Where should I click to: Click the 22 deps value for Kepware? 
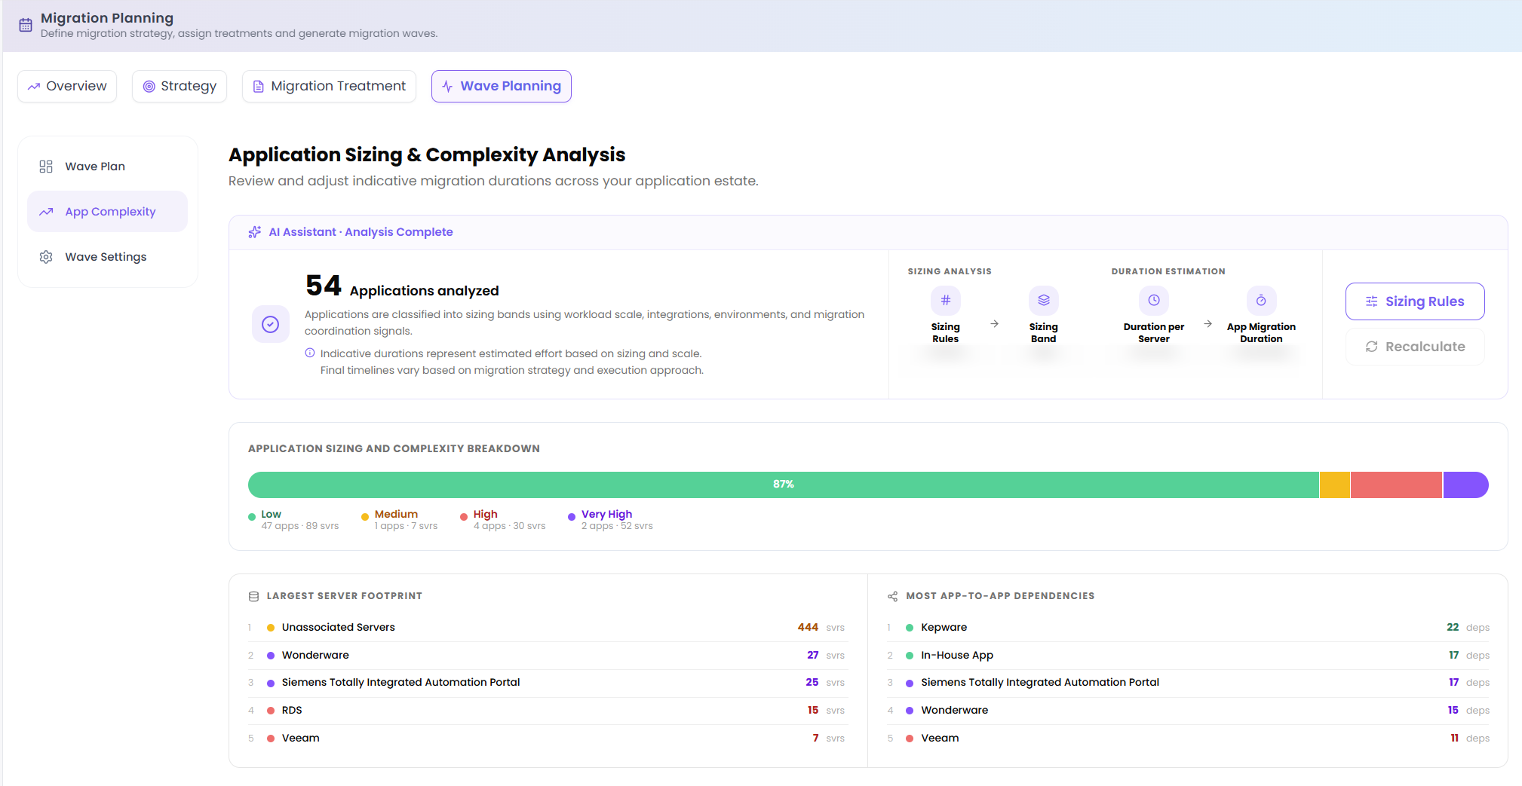point(1468,627)
